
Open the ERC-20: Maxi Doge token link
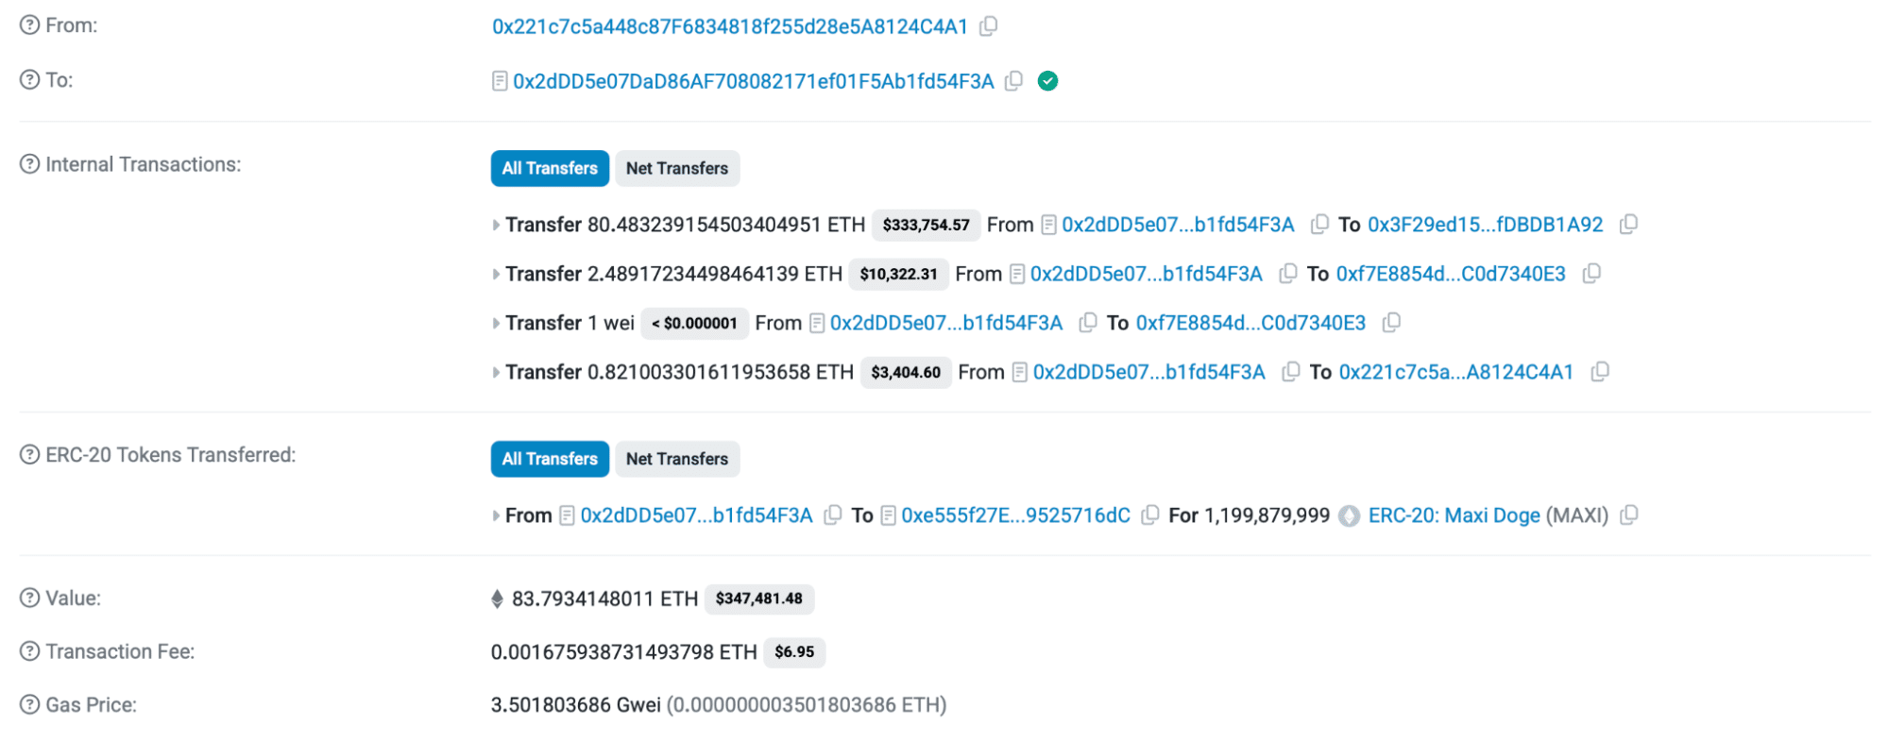[x=1454, y=515]
